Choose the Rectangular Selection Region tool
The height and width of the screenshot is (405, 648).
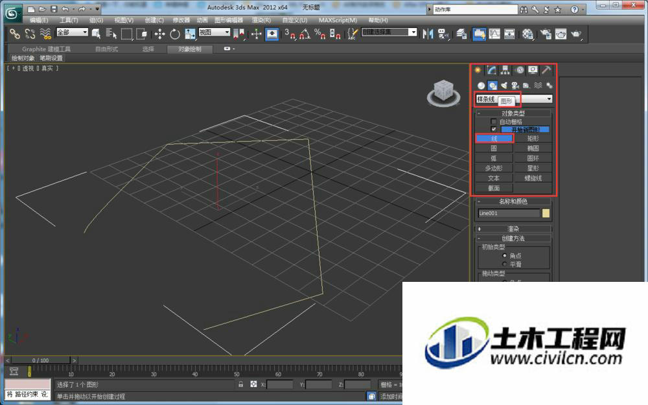pos(126,34)
